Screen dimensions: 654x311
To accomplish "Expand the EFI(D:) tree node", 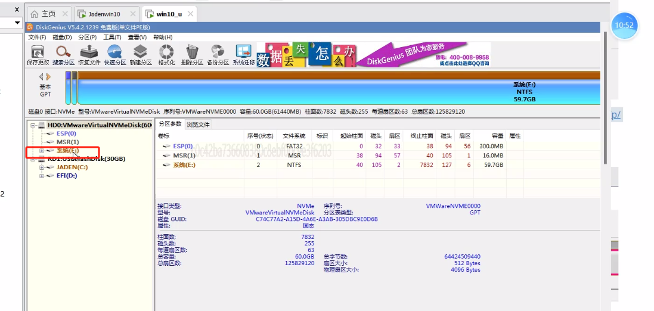I will [42, 176].
